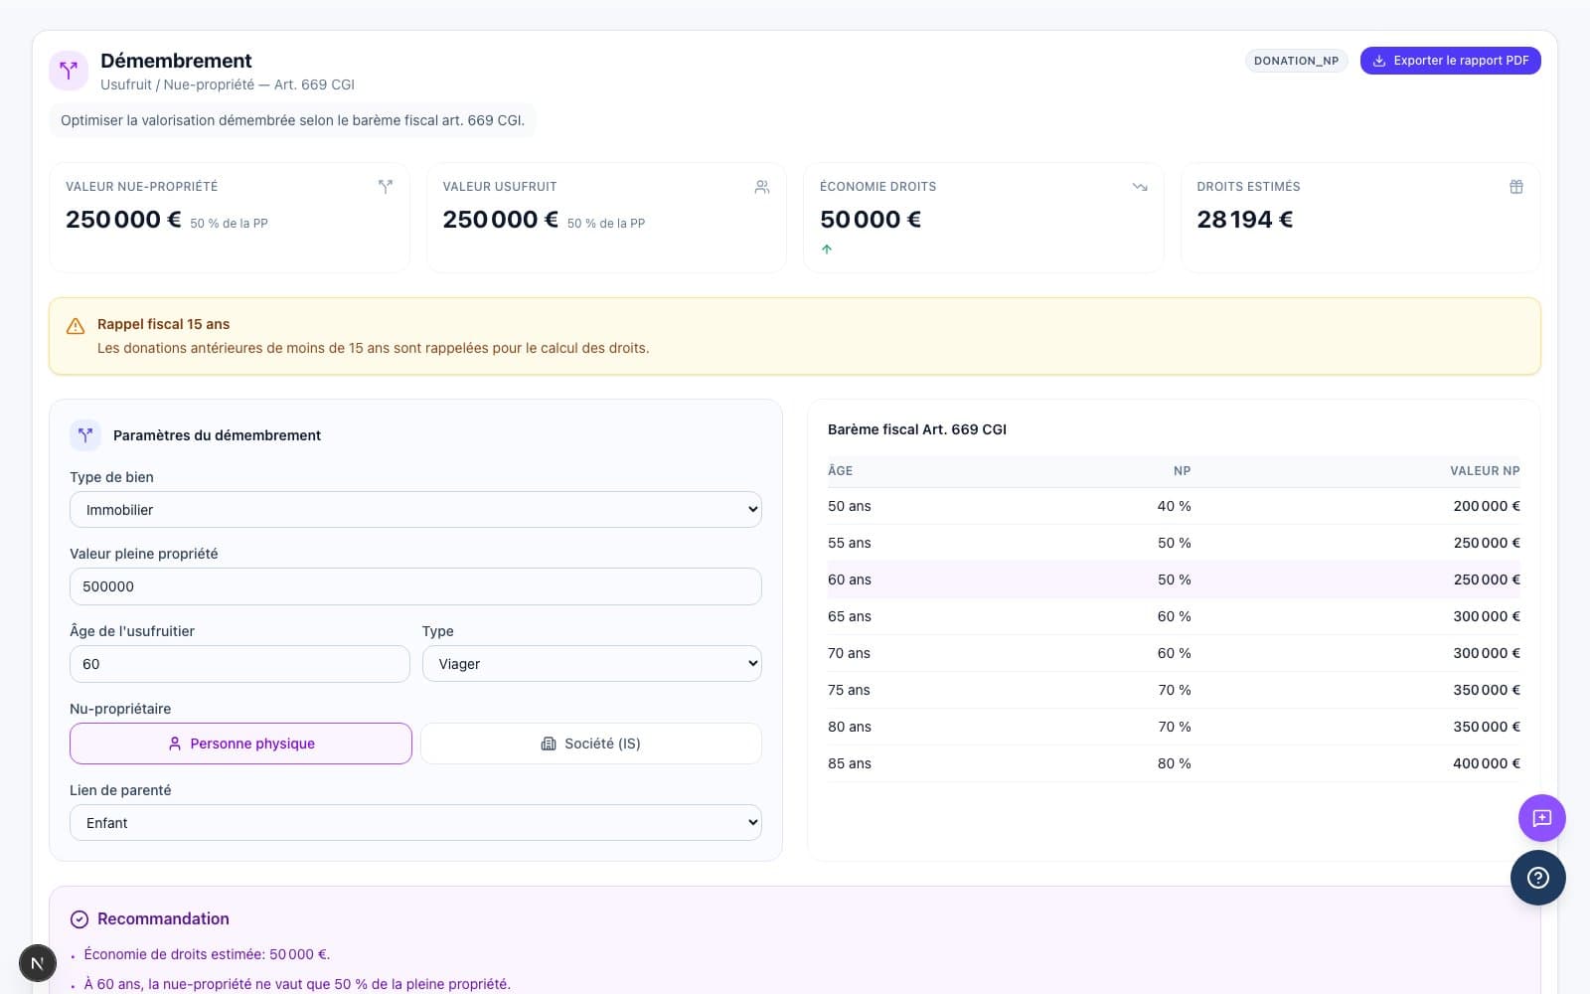1590x994 pixels.
Task: Click the split icon on Valeur nue-propriété card
Action: (386, 187)
